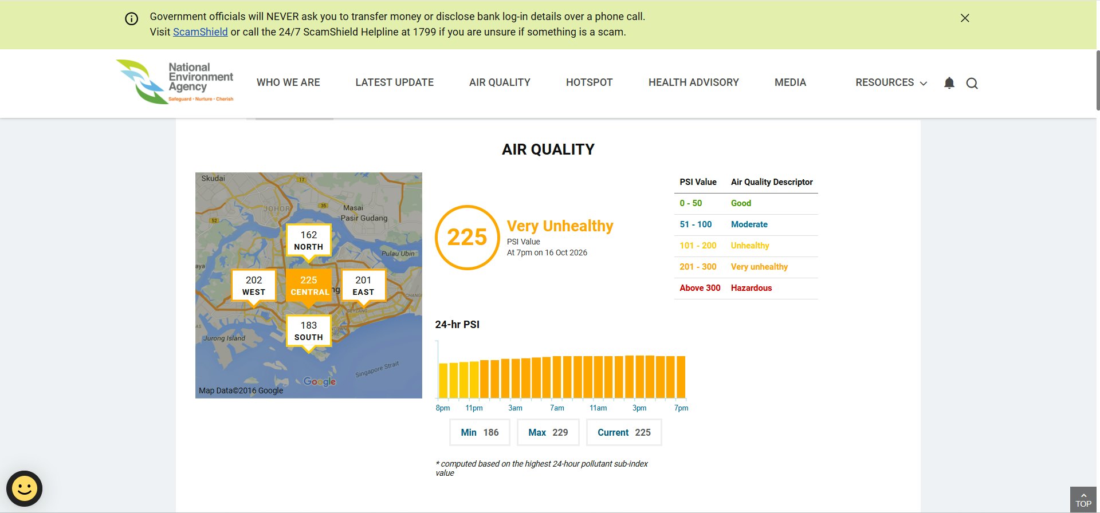This screenshot has width=1100, height=513.
Task: Click the 24-hr PSI chart heading
Action: (x=457, y=325)
